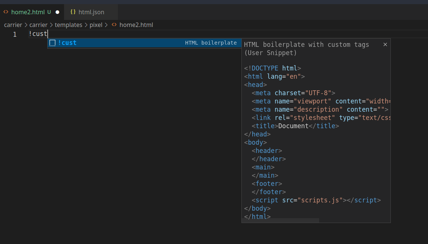Select home2.html in the breadcrumb trail
Screen dimensions: 428x244
[136, 25]
